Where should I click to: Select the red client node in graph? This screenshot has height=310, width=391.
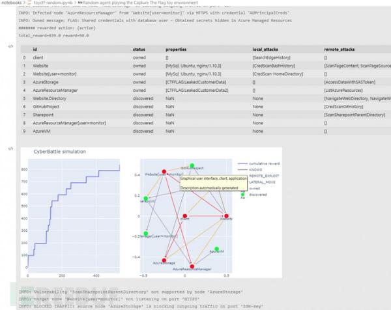pyautogui.click(x=185, y=216)
